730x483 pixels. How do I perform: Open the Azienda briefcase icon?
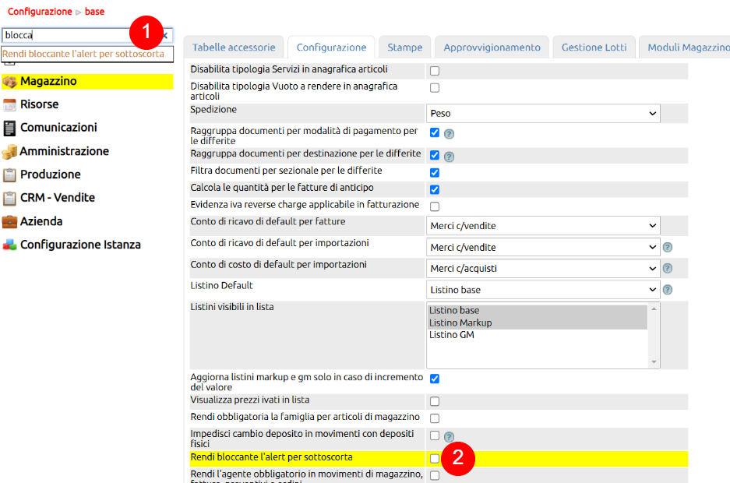[x=9, y=221]
